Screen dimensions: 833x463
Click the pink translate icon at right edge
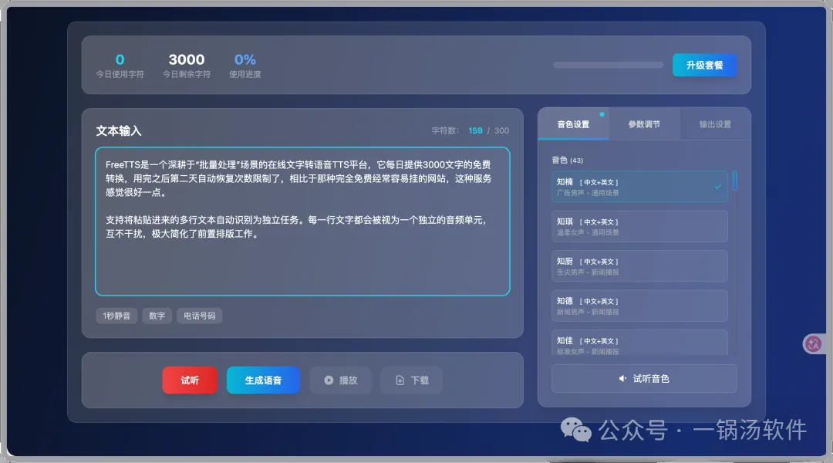pos(813,344)
